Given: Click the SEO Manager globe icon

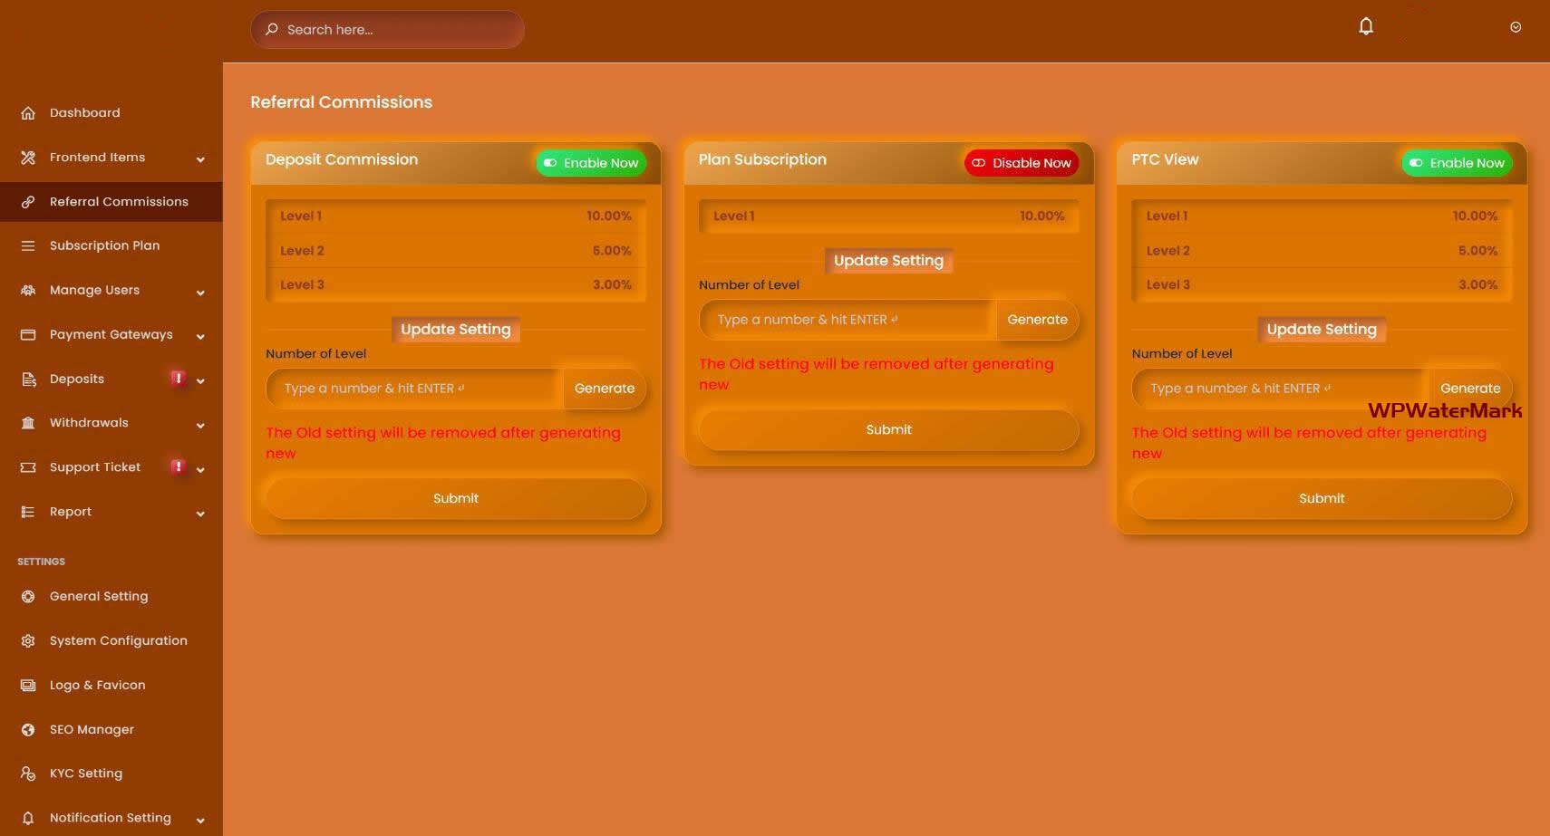Looking at the screenshot, I should (x=28, y=729).
